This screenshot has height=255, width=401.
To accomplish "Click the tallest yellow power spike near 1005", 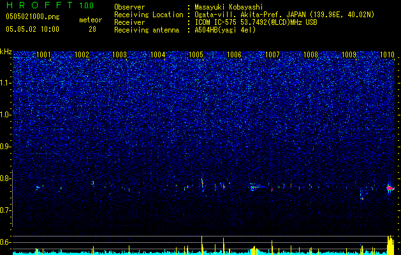I will coord(202,245).
